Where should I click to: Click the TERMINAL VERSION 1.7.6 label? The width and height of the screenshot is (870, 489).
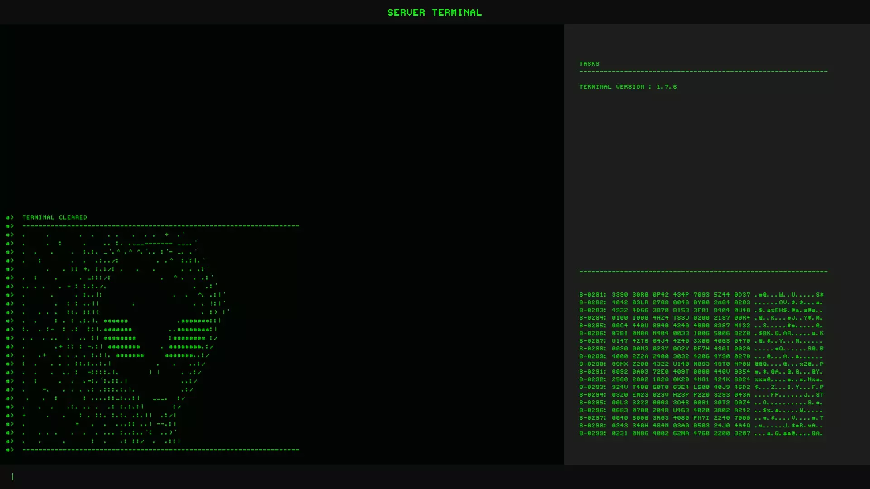click(628, 86)
